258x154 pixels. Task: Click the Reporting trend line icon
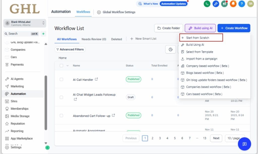[x=7, y=131]
